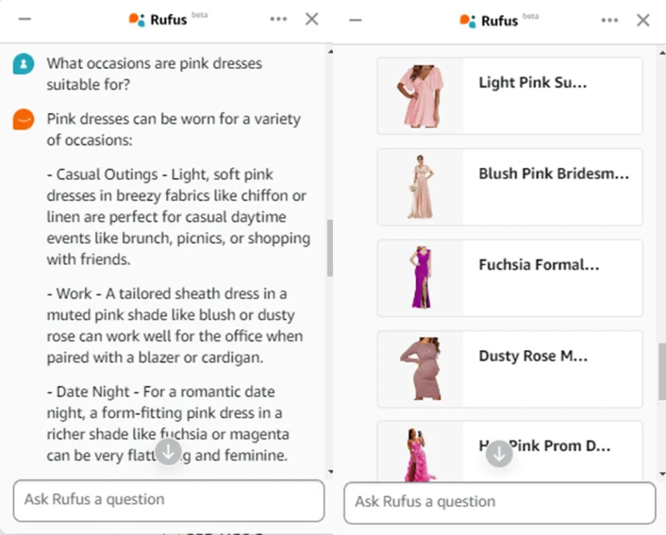This screenshot has width=666, height=535.
Task: Focus the right Ask Rufus a question field
Action: pos(499,503)
